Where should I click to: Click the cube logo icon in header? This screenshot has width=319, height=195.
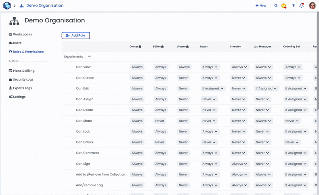click(x=7, y=6)
